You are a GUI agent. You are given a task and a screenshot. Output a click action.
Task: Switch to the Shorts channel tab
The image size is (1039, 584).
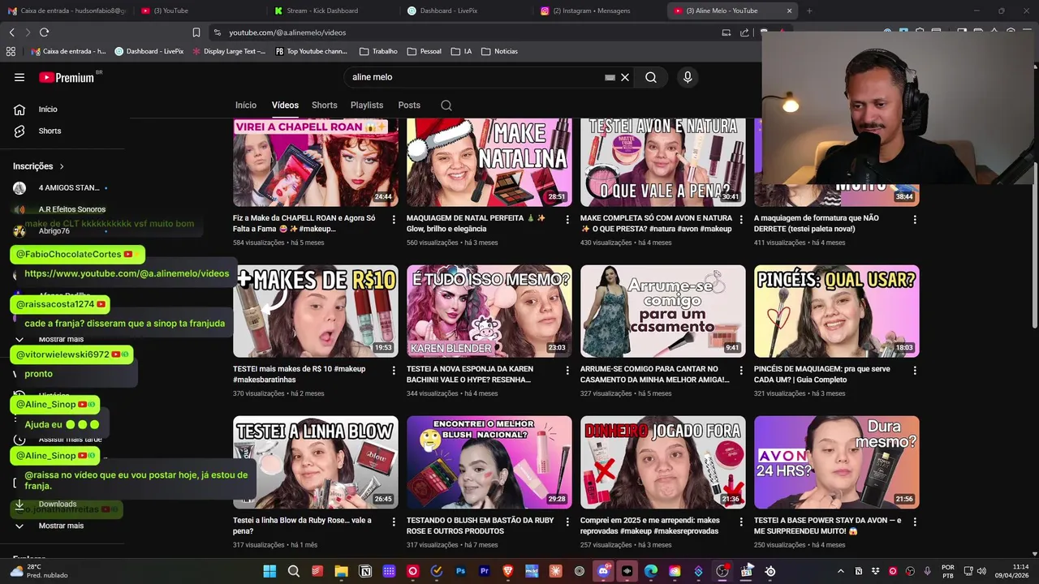pyautogui.click(x=324, y=105)
